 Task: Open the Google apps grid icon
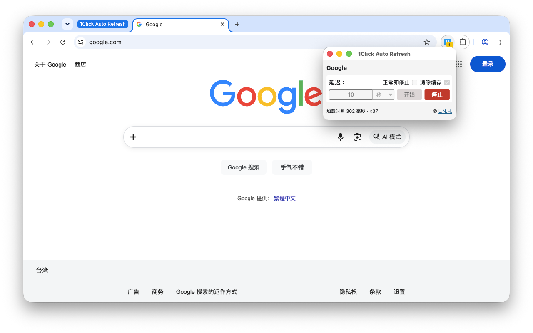(x=459, y=64)
